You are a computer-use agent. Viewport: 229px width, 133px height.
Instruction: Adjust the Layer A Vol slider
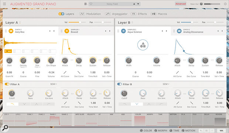point(77,22)
